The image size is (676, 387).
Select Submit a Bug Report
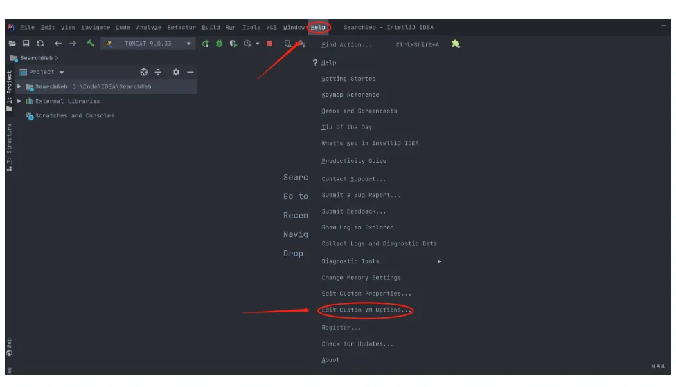pyautogui.click(x=361, y=195)
